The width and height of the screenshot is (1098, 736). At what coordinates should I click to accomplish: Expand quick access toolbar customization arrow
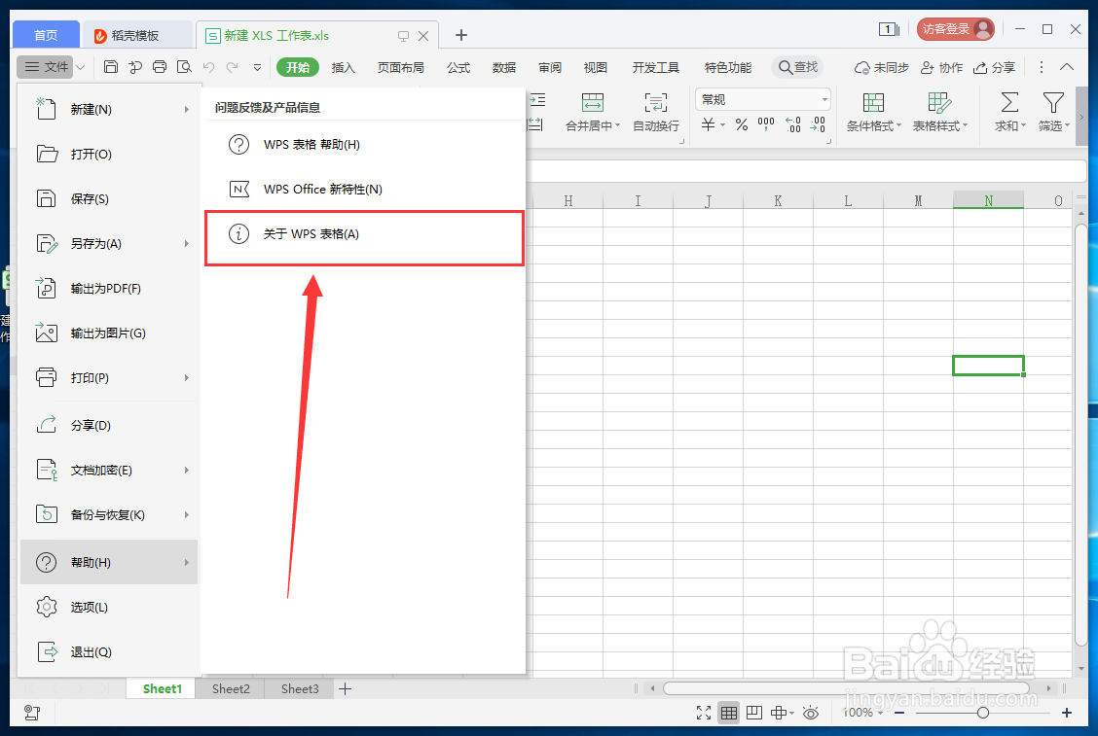click(x=257, y=68)
